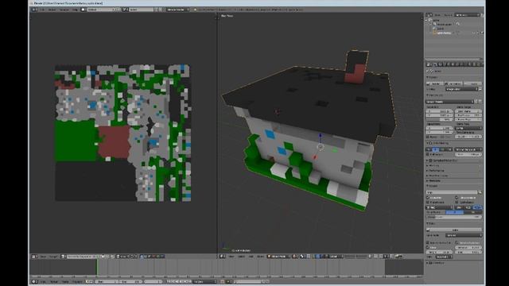Image resolution: width=509 pixels, height=286 pixels.
Task: Open the Playback menu in the timeline header
Action: pos(76,281)
